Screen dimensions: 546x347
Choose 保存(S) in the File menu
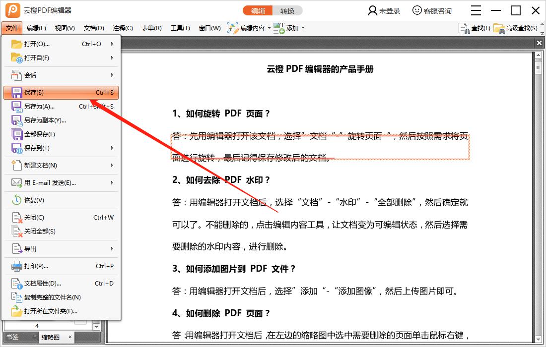tap(61, 93)
